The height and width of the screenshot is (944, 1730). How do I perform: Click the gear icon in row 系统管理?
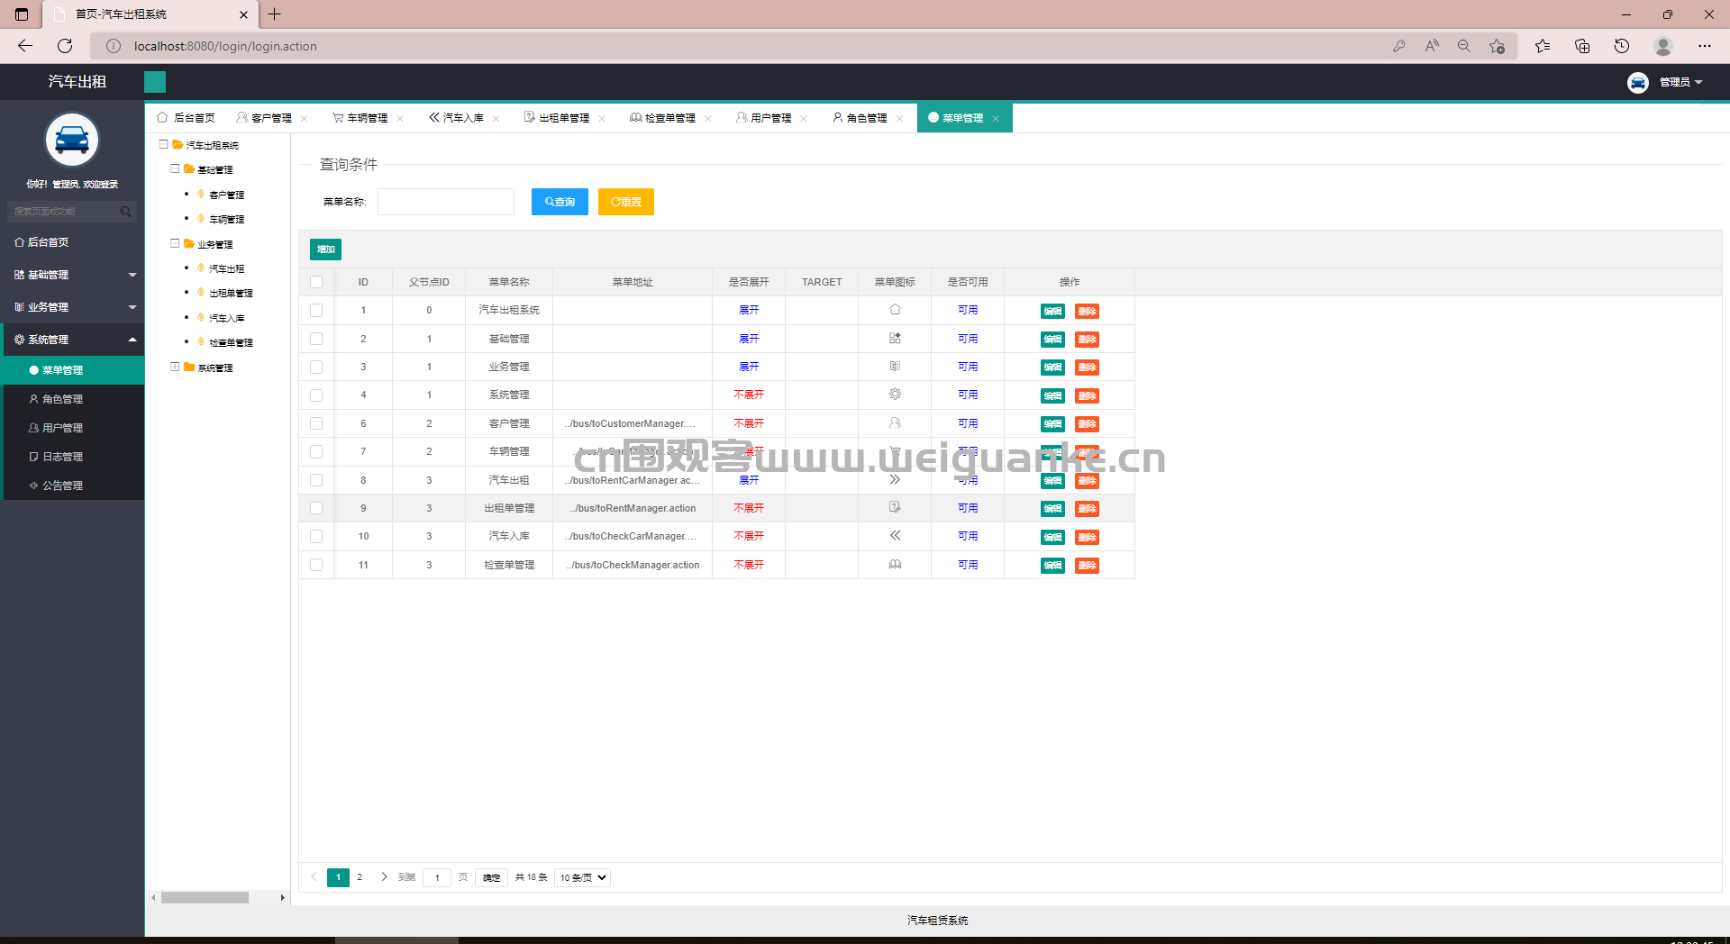[895, 395]
